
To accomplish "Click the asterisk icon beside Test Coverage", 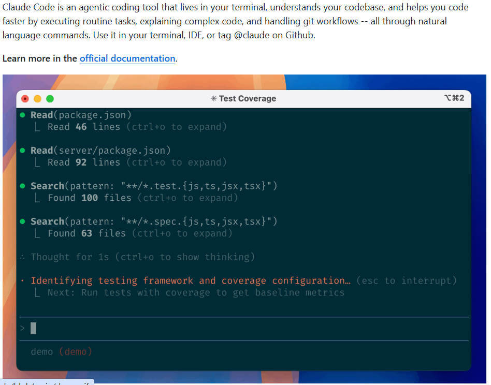I will pyautogui.click(x=213, y=98).
